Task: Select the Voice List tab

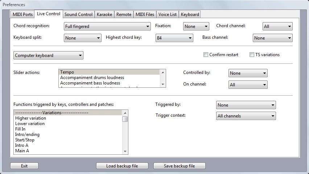Action: point(168,14)
